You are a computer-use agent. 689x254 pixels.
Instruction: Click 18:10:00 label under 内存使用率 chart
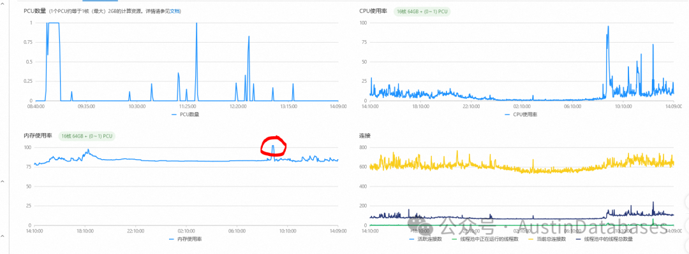(85, 230)
